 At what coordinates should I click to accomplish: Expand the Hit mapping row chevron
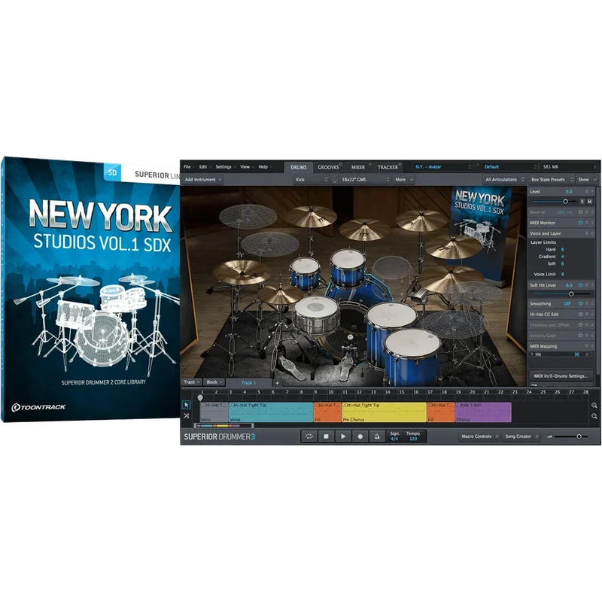point(532,354)
